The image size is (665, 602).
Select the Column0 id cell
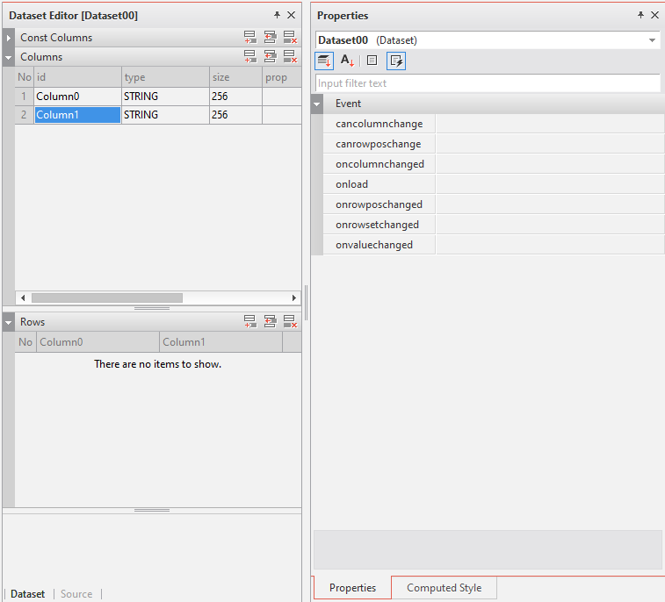point(77,96)
